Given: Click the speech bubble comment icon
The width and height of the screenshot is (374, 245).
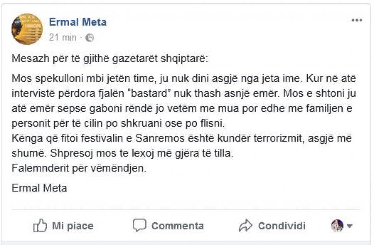Looking at the screenshot, I should click(x=140, y=225).
